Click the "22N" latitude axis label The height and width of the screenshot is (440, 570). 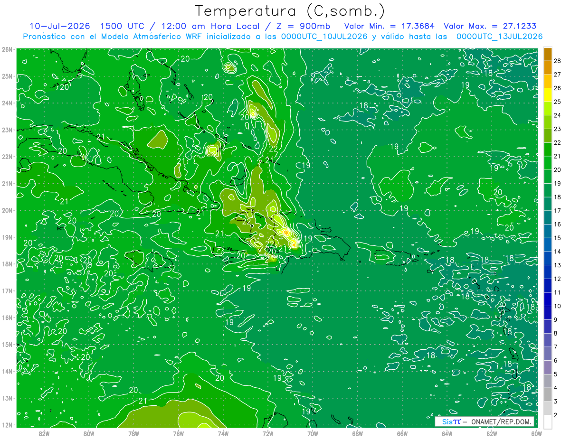pyautogui.click(x=7, y=157)
